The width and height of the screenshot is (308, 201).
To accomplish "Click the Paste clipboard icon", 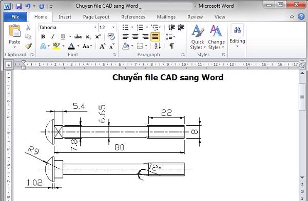I will coord(14,31).
